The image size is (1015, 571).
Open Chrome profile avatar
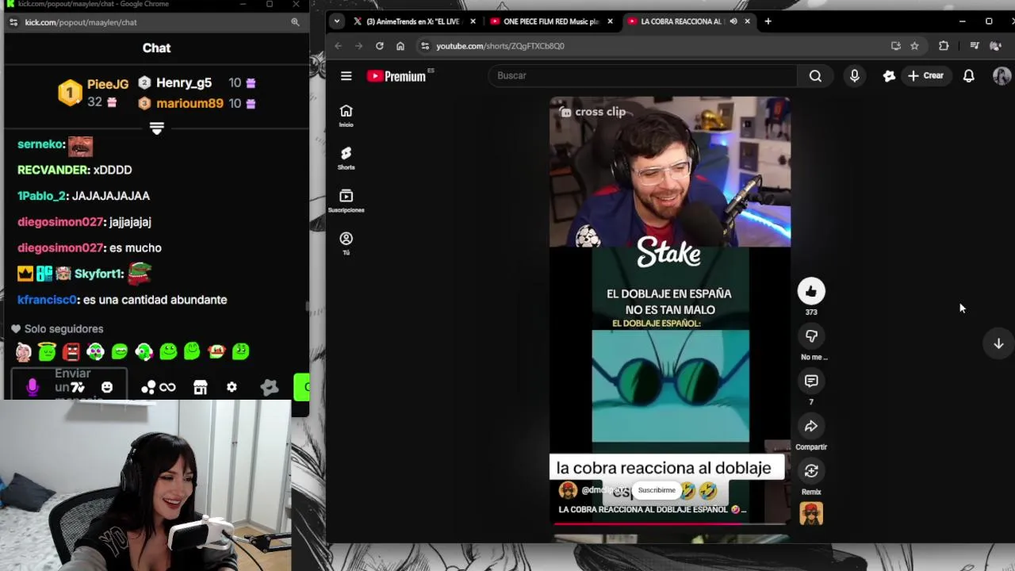click(x=996, y=46)
